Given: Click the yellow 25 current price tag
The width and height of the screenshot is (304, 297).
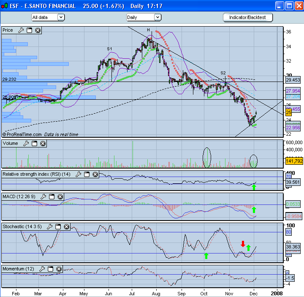Looking at the screenshot, I should (288, 112).
